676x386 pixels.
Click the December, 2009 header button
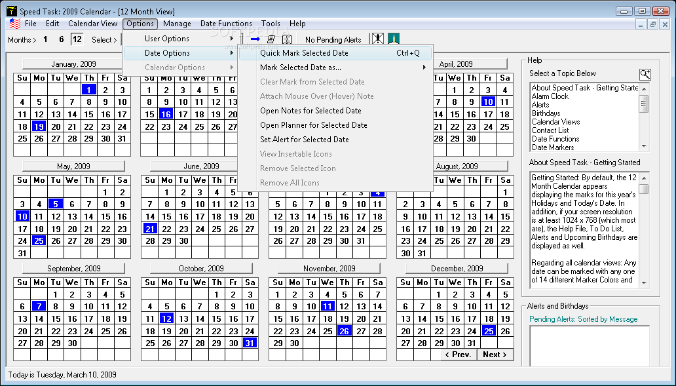pyautogui.click(x=457, y=268)
